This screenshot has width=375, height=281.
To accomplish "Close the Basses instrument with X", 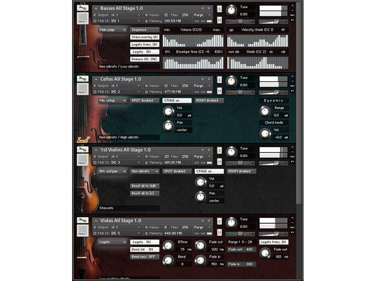I will pos(292,5).
